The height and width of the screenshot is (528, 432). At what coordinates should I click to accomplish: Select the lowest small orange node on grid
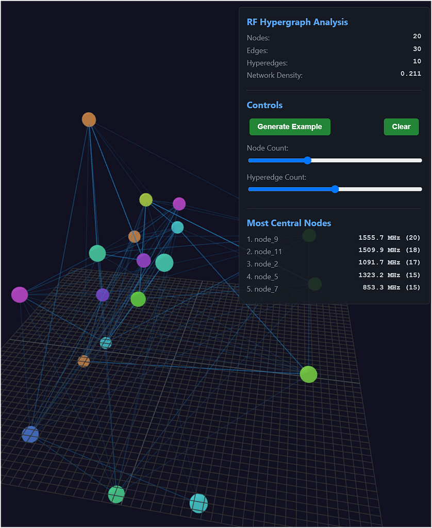(x=84, y=361)
